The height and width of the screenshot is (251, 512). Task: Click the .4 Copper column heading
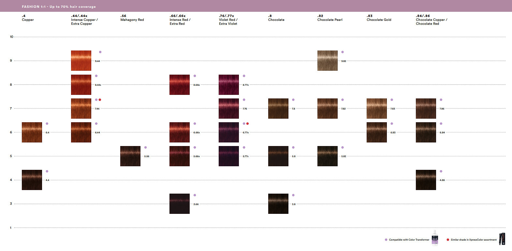(x=28, y=18)
